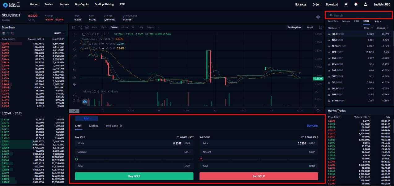Viewport: 394px width, 186px height.
Task: Select the 1day chart interval
Action: click(x=141, y=28)
